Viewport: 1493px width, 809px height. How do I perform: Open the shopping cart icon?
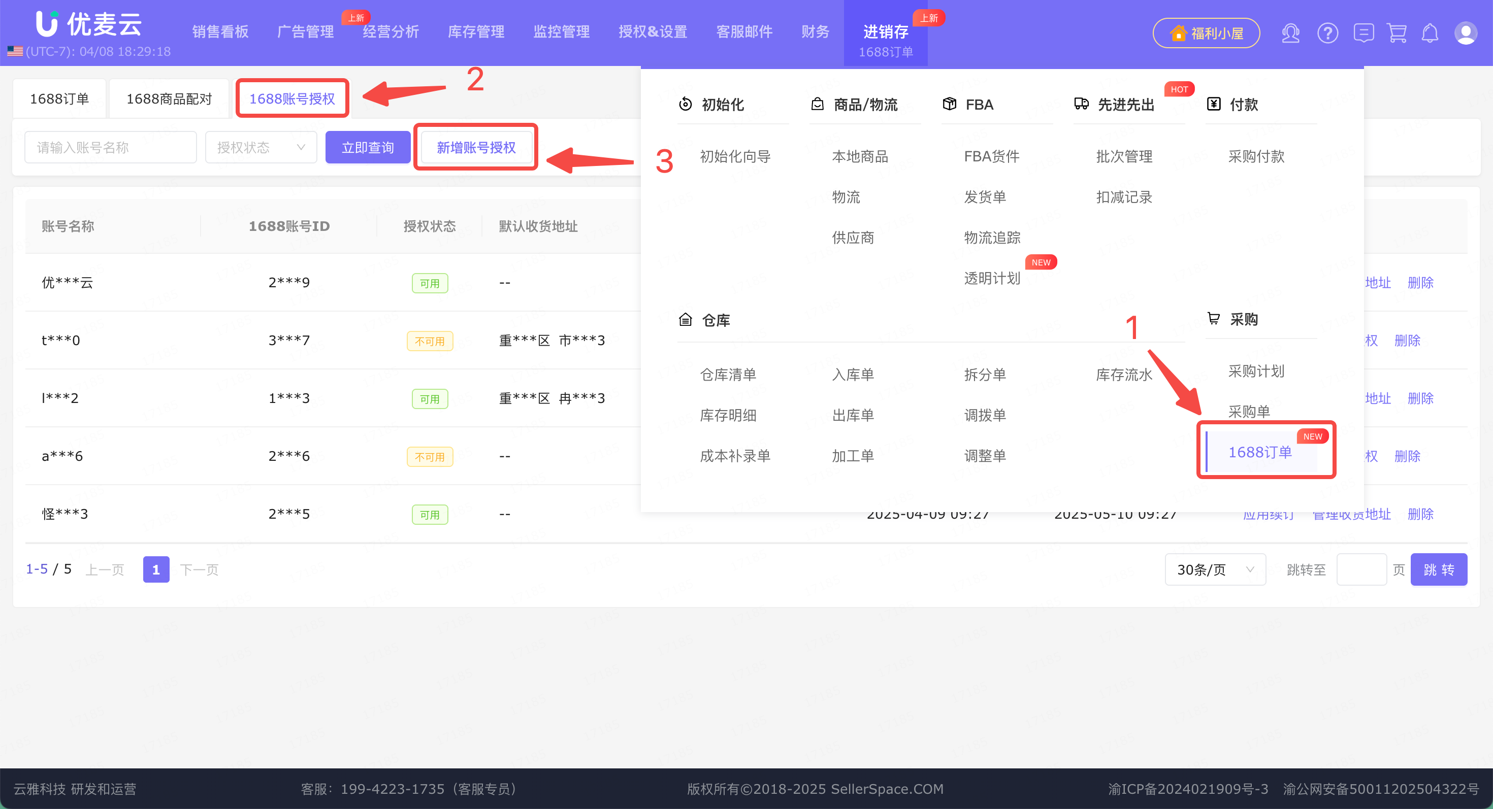1397,33
